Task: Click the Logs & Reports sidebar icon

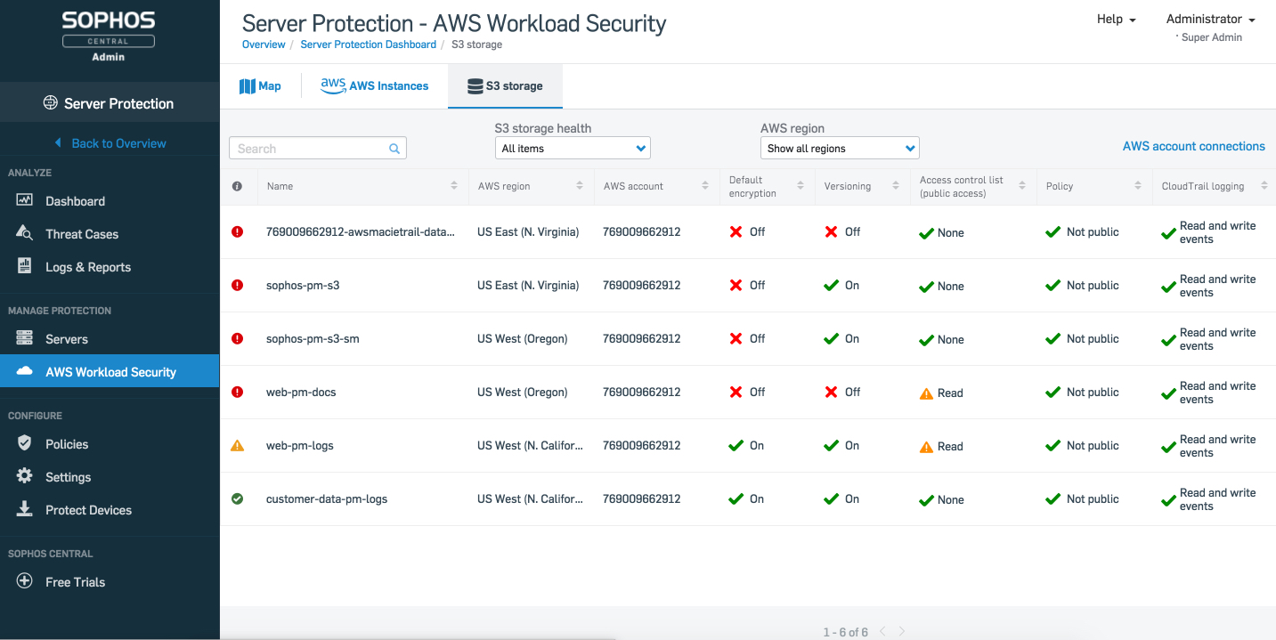Action: click(25, 266)
